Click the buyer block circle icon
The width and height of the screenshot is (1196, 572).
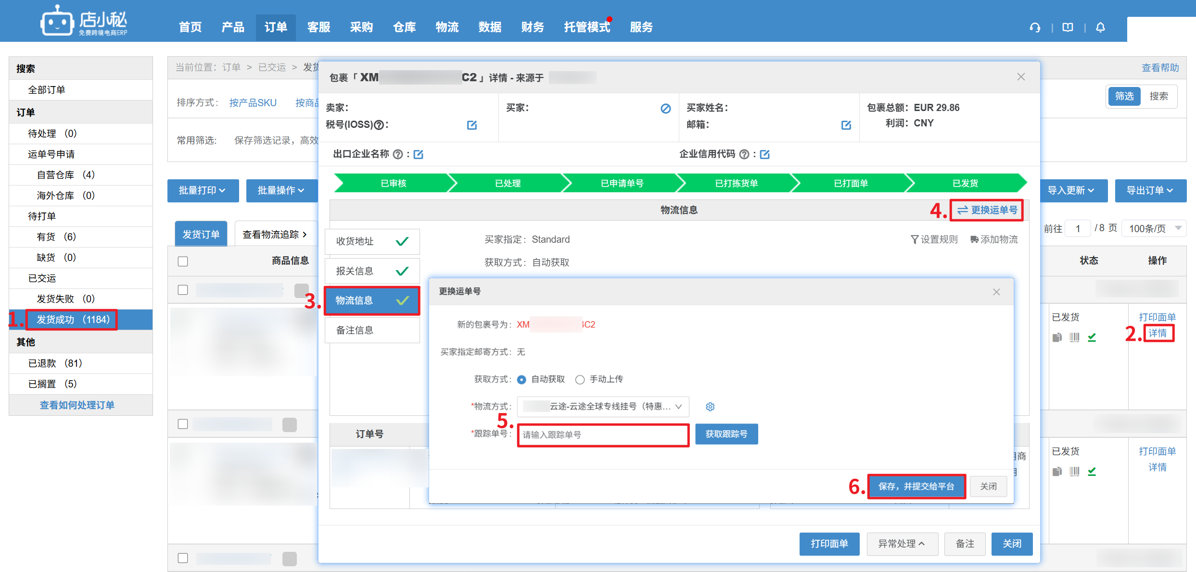[x=665, y=109]
